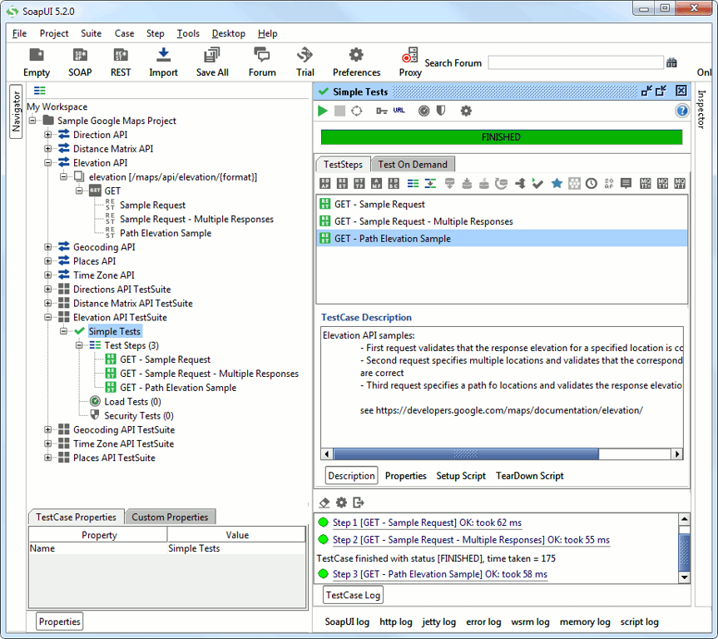Expand the Direction API node
This screenshot has width=718, height=639.
tap(47, 135)
